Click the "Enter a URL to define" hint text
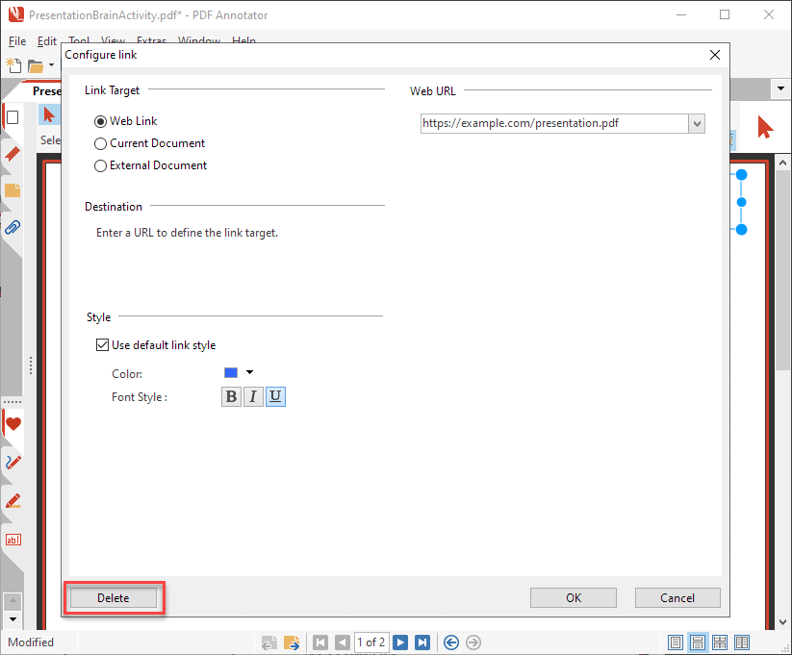This screenshot has height=655, width=792. coord(187,233)
